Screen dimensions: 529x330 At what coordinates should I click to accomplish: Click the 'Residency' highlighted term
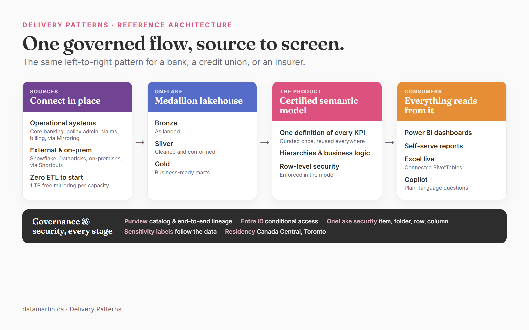tap(240, 232)
